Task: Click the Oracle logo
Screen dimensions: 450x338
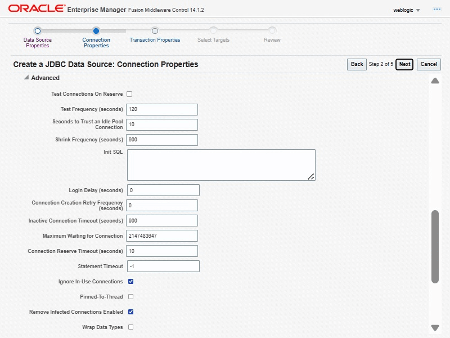Action: 35,9
